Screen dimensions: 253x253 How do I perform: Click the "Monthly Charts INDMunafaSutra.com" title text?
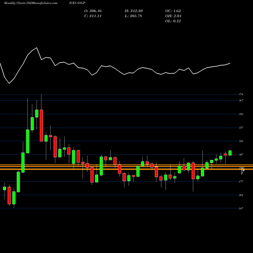(x=30, y=3)
